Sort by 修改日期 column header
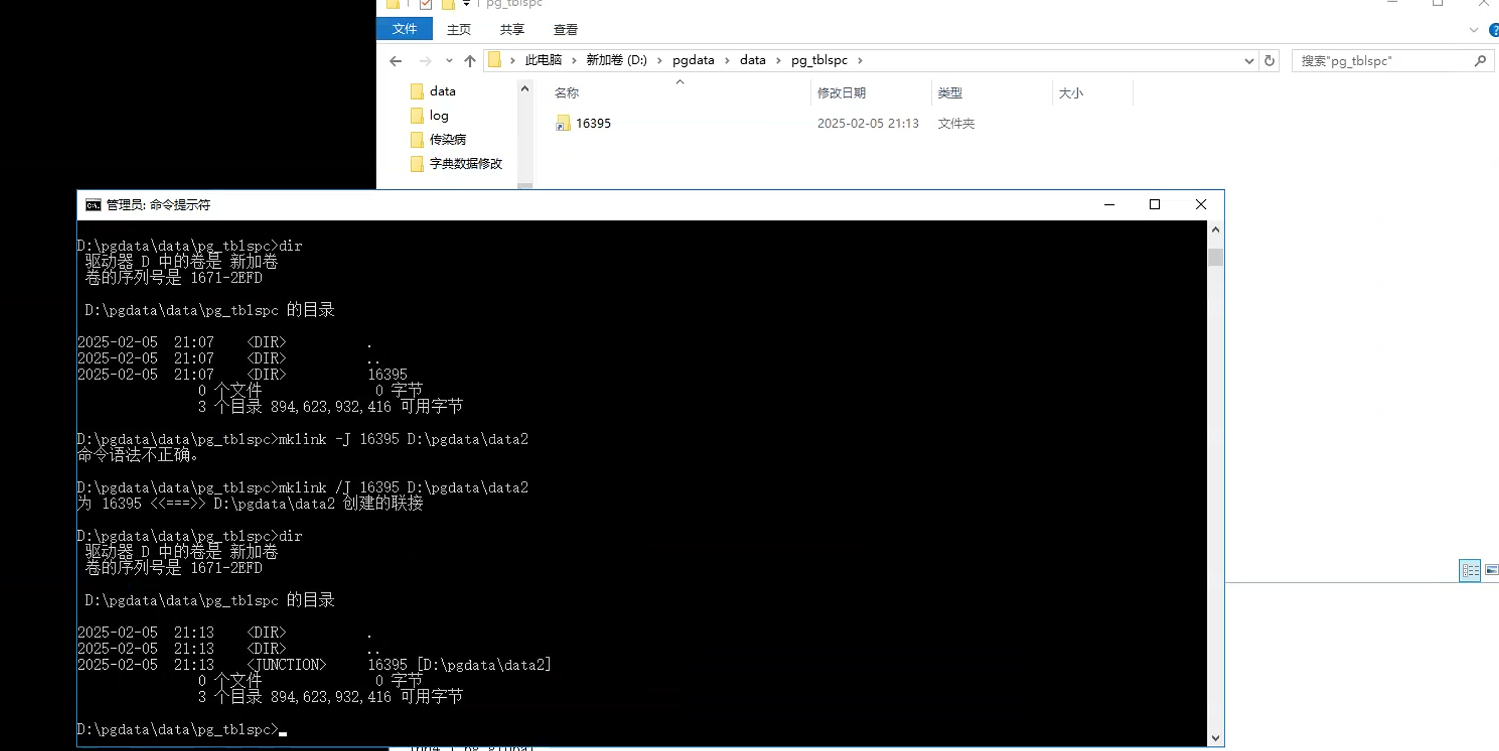The height and width of the screenshot is (751, 1499). 841,93
